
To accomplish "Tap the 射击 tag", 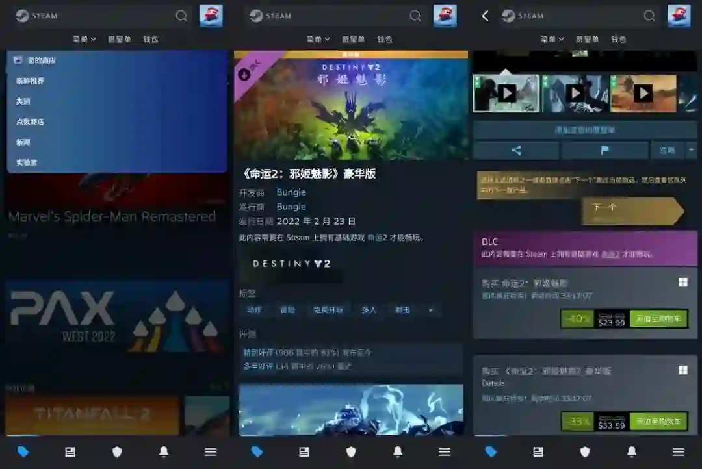I will tap(402, 310).
